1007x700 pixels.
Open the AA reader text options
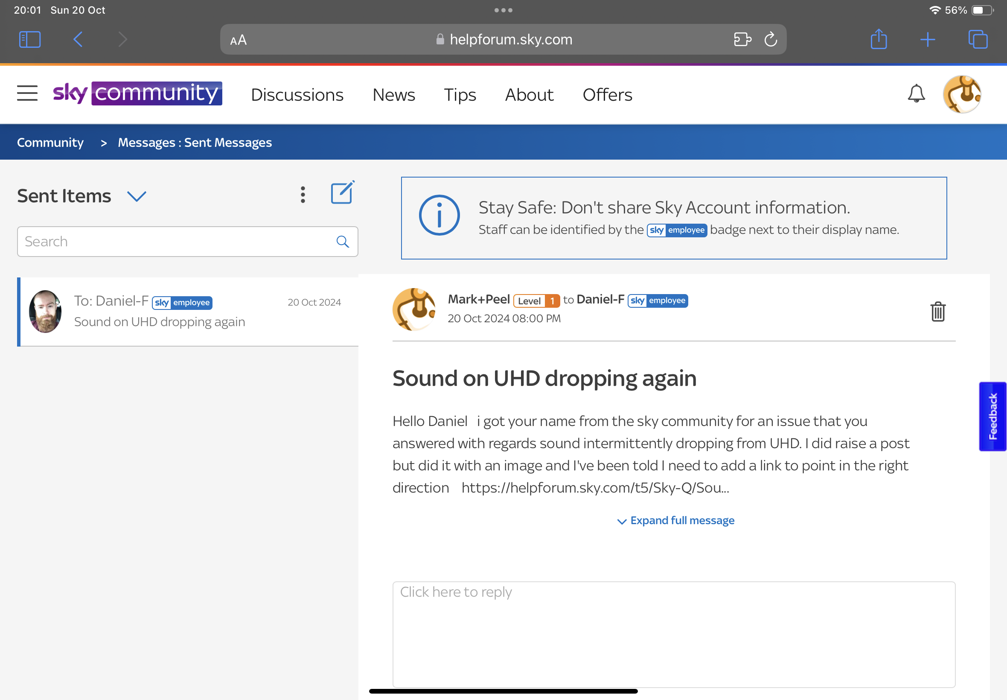pyautogui.click(x=239, y=40)
